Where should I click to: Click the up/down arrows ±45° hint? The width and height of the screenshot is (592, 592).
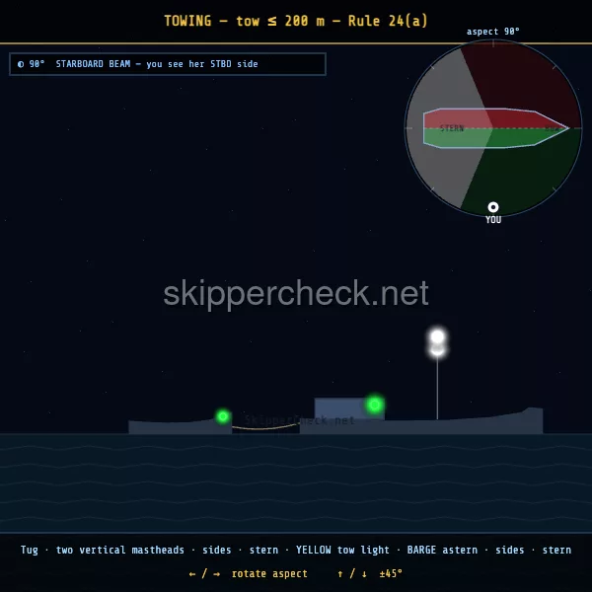click(x=370, y=574)
